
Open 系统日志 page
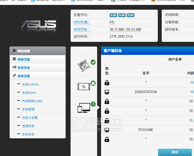click(37, 134)
